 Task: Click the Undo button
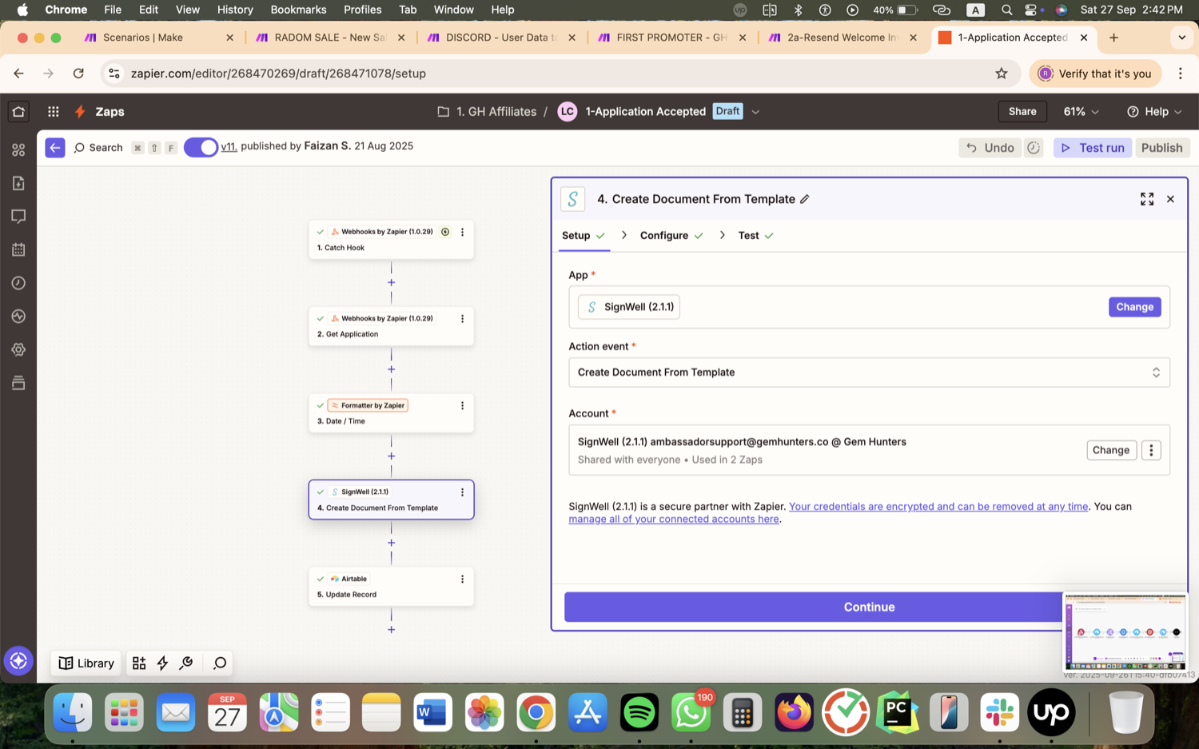coord(990,148)
